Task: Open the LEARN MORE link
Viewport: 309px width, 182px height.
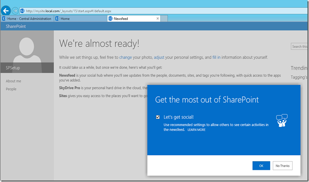Action: coord(196,130)
